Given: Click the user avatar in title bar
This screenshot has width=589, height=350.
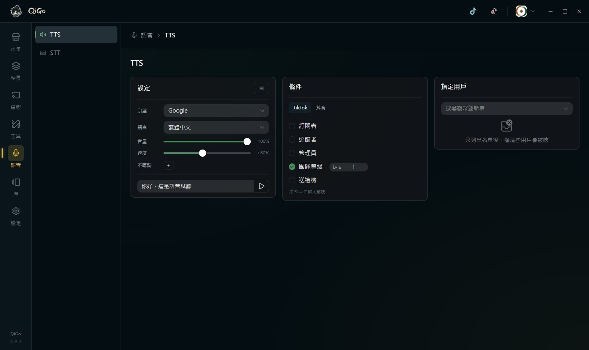Looking at the screenshot, I should point(521,11).
